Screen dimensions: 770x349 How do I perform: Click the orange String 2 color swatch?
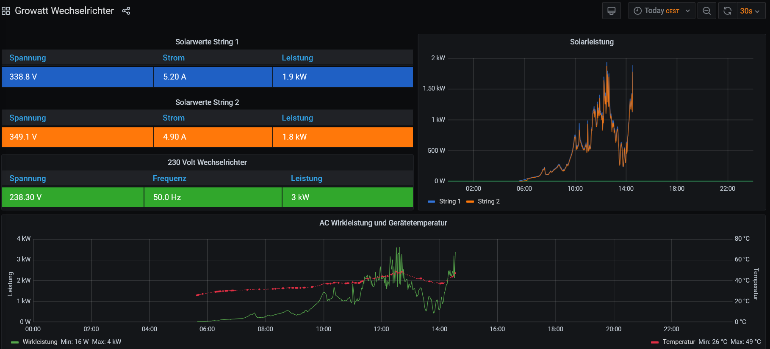coord(470,202)
